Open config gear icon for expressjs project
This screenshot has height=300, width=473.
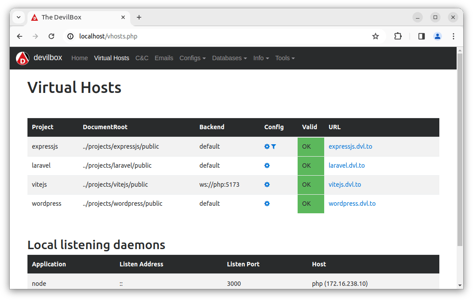(x=267, y=146)
